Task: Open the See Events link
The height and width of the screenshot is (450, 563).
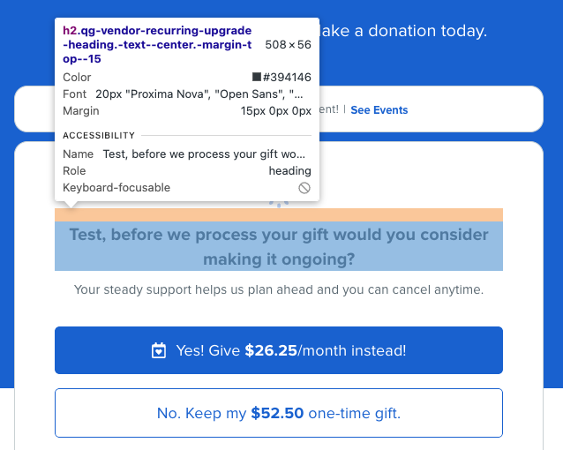Action: coord(379,110)
